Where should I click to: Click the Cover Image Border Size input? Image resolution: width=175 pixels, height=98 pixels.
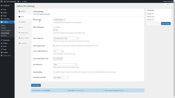[x=57, y=51]
